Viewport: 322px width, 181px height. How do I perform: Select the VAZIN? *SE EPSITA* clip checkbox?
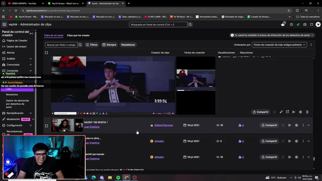point(46,126)
